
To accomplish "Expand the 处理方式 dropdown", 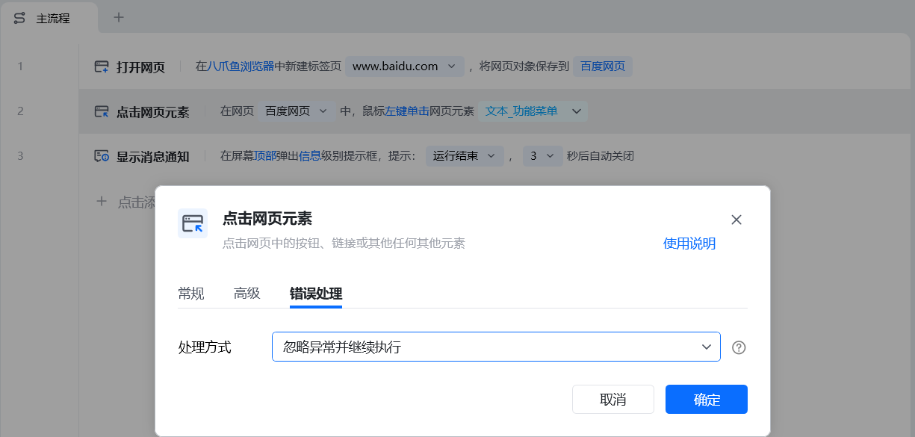I will [x=496, y=347].
